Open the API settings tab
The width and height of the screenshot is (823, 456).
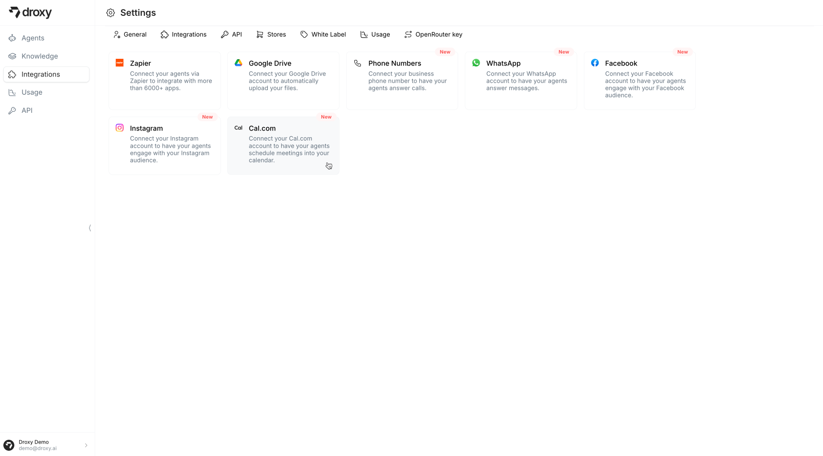tap(231, 34)
